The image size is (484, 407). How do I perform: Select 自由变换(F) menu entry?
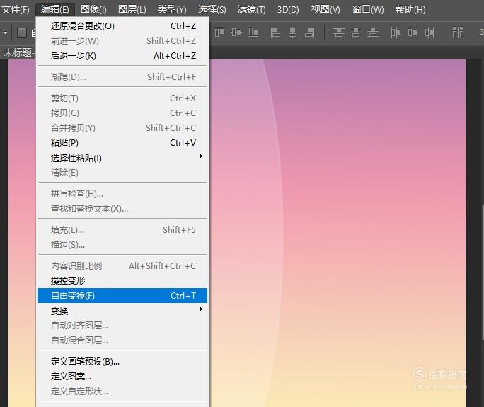[122, 296]
